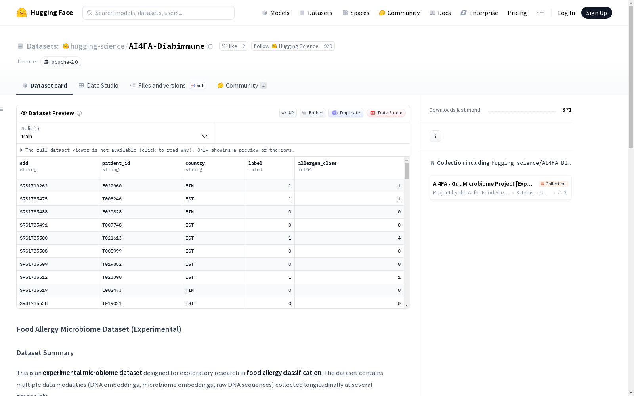Copy dataset name with the copy icon
Viewport: 634px width, 396px height.
[x=210, y=46]
